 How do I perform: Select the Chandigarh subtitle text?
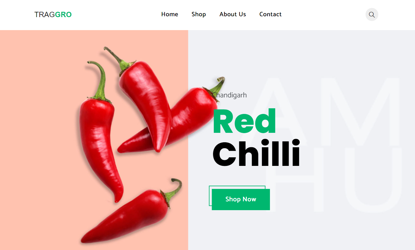pyautogui.click(x=230, y=95)
